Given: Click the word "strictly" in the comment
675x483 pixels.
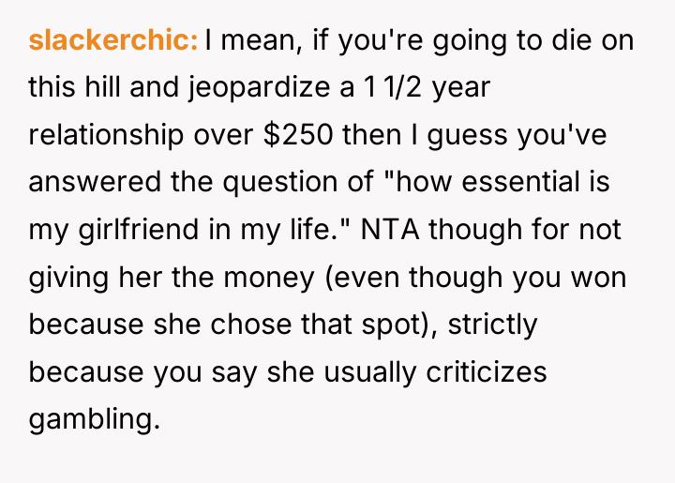Looking at the screenshot, I should [492, 325].
